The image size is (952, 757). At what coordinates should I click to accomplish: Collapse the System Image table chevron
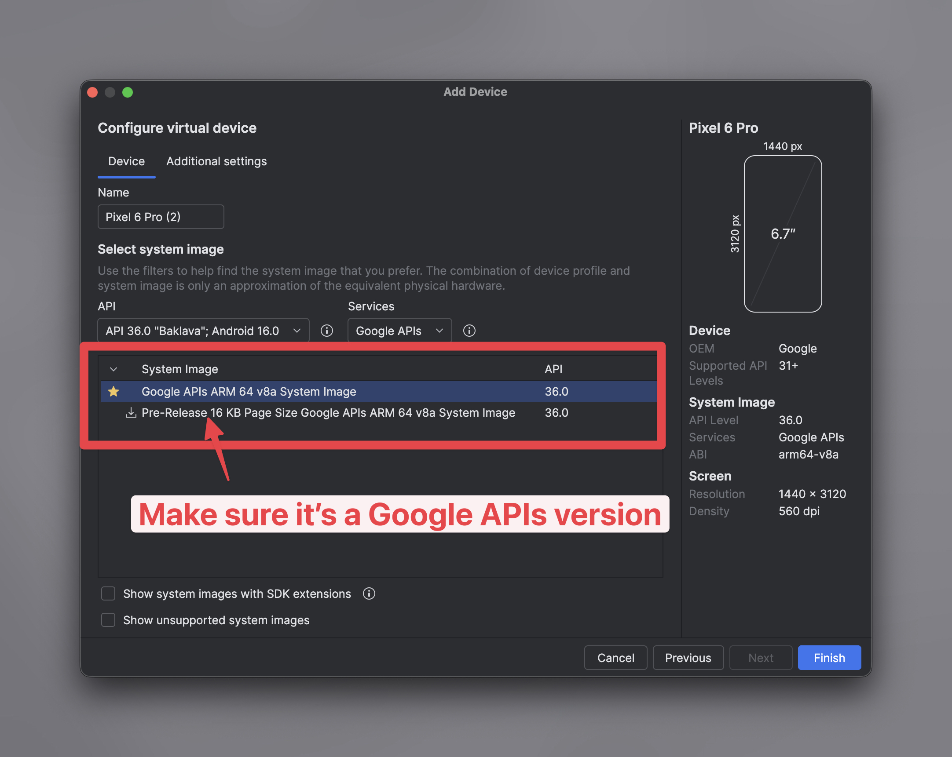point(114,369)
